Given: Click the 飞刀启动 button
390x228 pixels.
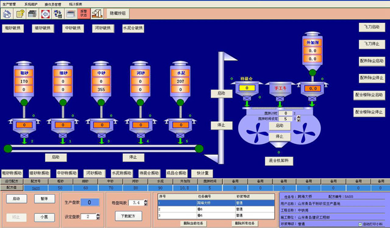Looking at the screenshot, I should coord(372,27).
